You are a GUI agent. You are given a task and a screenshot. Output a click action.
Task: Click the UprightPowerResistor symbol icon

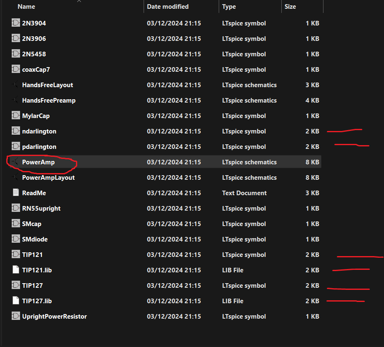pos(16,316)
